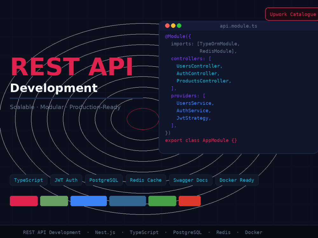Click TypeScript in the footer bar
The width and height of the screenshot is (318, 238).
(144, 232)
